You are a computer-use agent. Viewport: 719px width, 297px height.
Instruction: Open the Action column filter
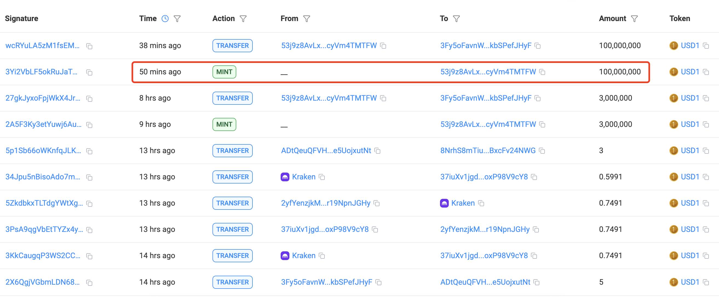point(243,19)
